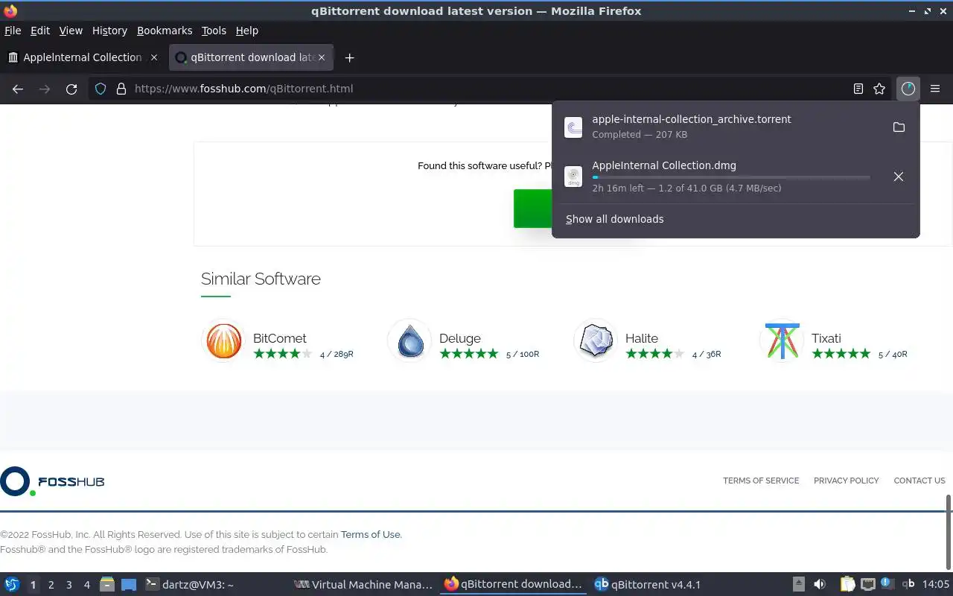
Task: Open a new tab with the plus button
Action: (349, 57)
